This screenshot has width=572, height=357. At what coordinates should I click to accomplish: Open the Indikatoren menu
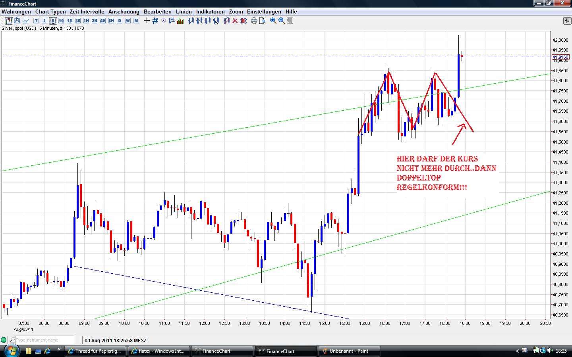click(x=211, y=12)
